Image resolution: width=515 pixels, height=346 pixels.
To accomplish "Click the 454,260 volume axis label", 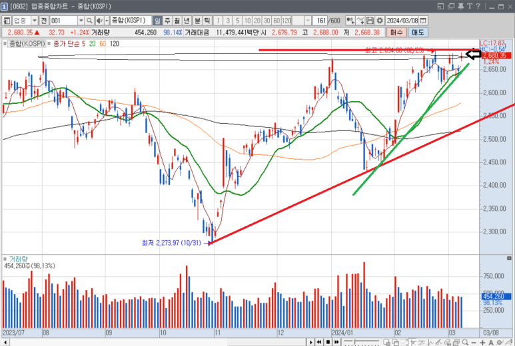I will (x=496, y=297).
